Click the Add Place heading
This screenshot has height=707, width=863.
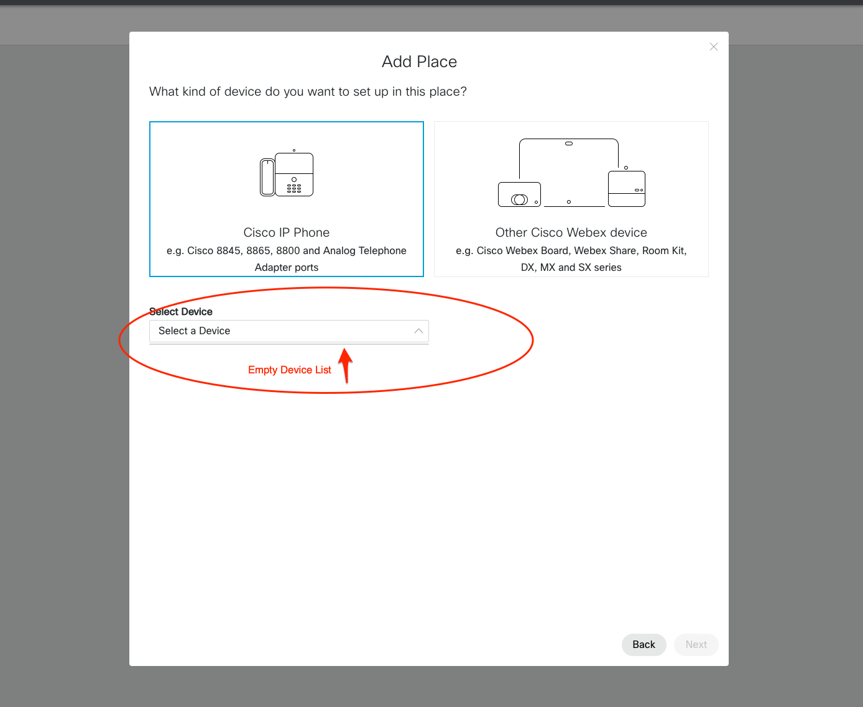coord(420,62)
